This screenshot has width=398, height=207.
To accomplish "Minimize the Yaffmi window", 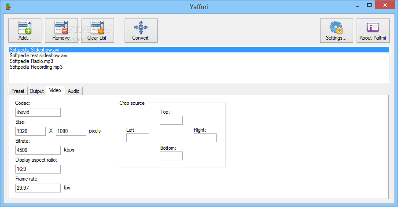I will click(x=357, y=5).
